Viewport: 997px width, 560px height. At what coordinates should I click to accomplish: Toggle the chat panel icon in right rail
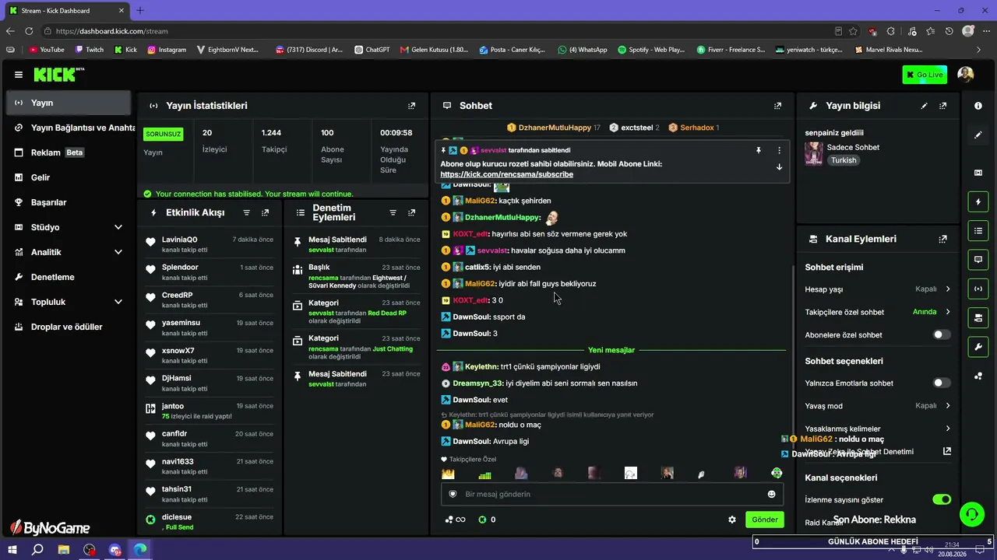coord(978,259)
